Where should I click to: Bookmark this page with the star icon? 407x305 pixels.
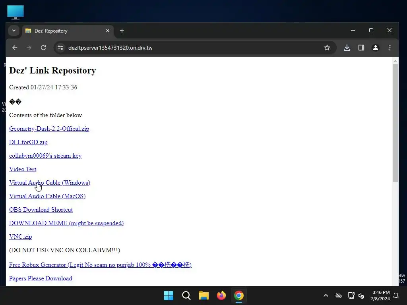tap(327, 48)
